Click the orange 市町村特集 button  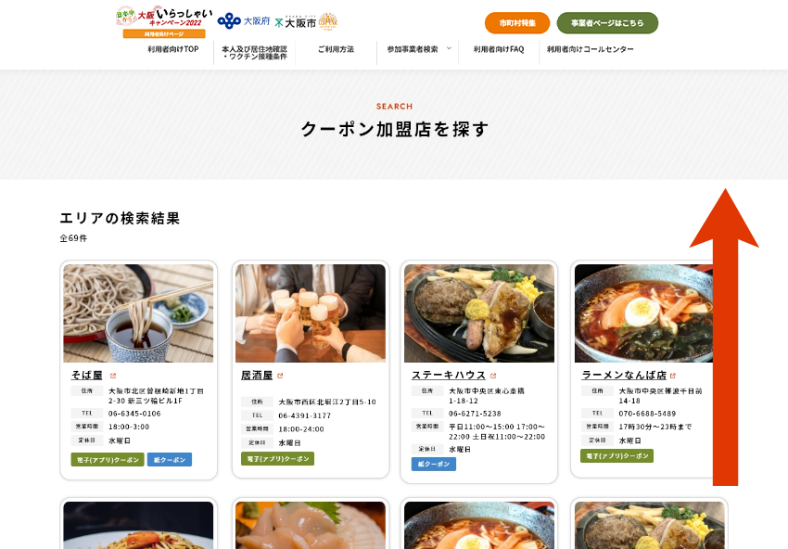517,23
